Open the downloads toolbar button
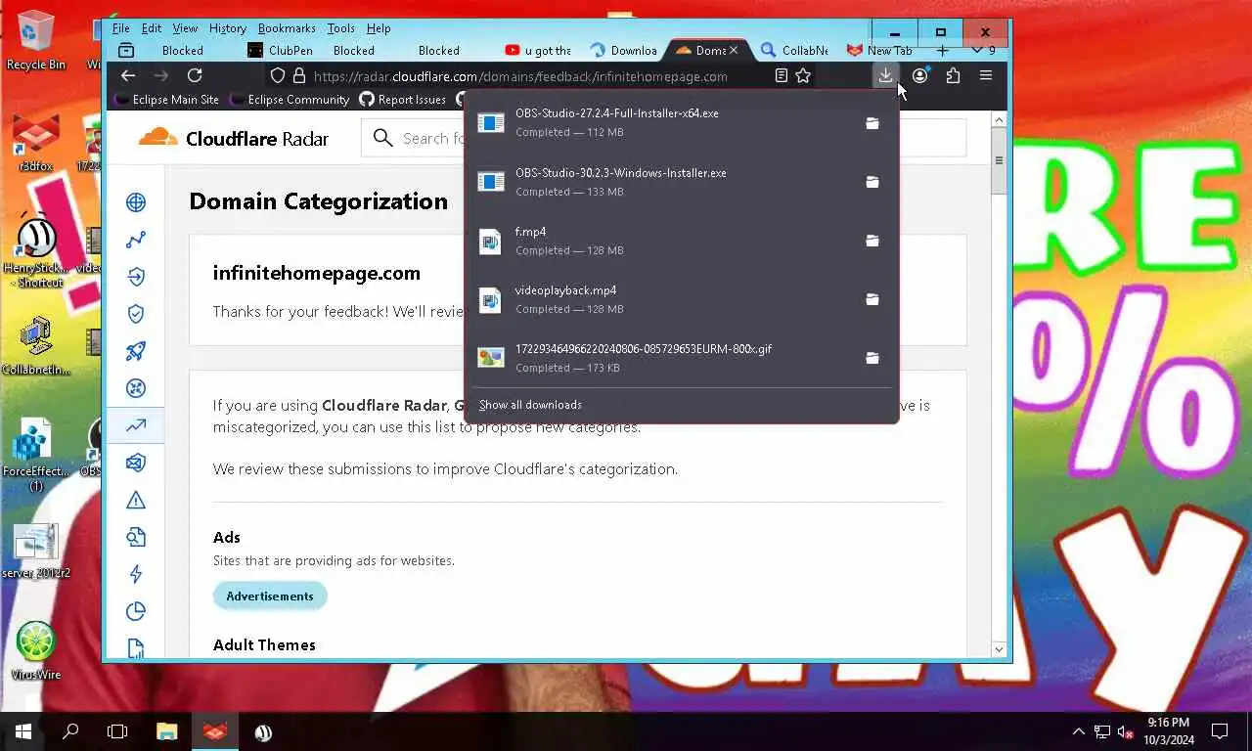The height and width of the screenshot is (751, 1252). [x=885, y=75]
